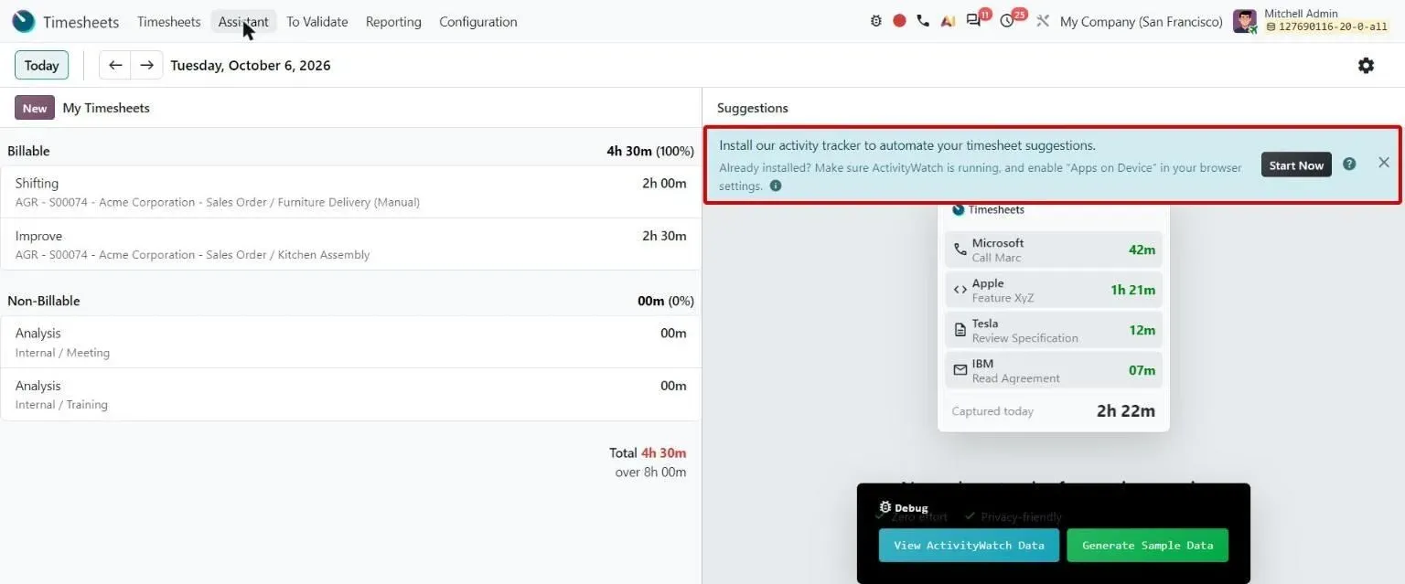Click code icon beside Apple card
Viewport: 1405px width, 584px height.
(960, 290)
